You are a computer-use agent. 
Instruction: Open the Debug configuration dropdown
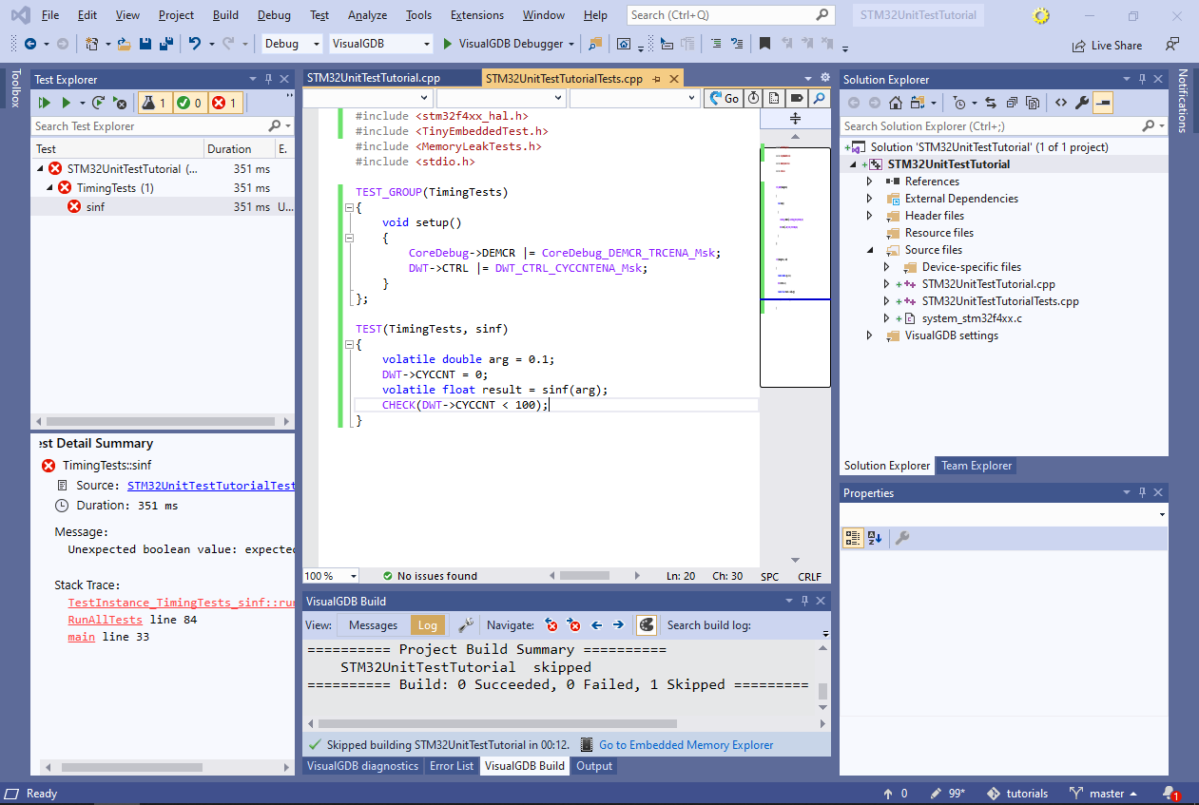293,44
